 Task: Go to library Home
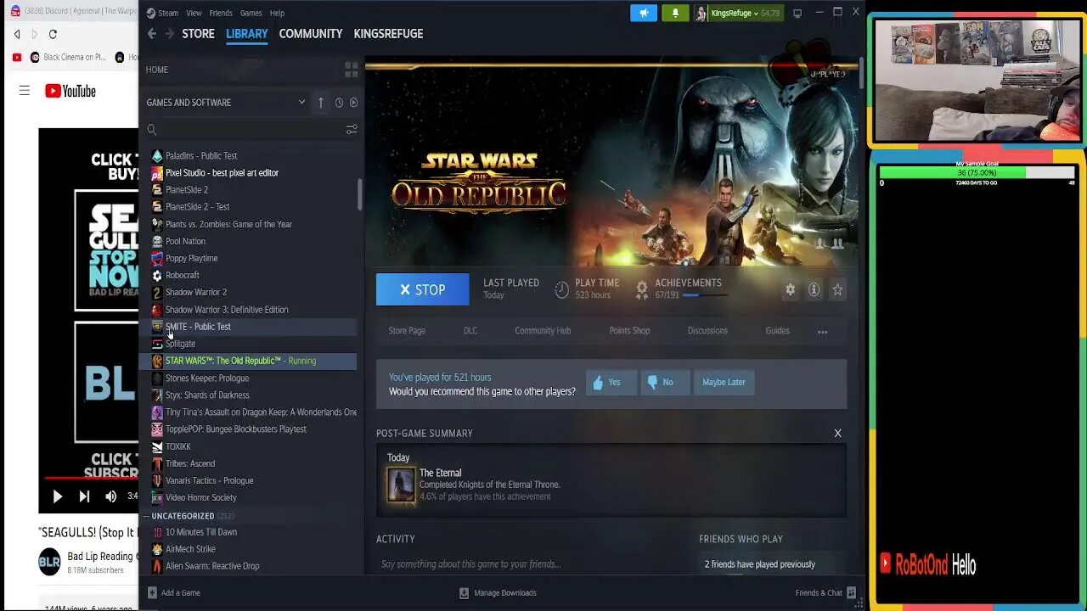point(157,70)
